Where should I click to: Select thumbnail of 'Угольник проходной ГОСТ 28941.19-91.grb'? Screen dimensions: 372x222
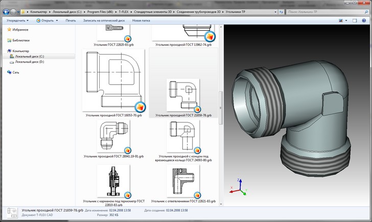pyautogui.click(x=113, y=136)
